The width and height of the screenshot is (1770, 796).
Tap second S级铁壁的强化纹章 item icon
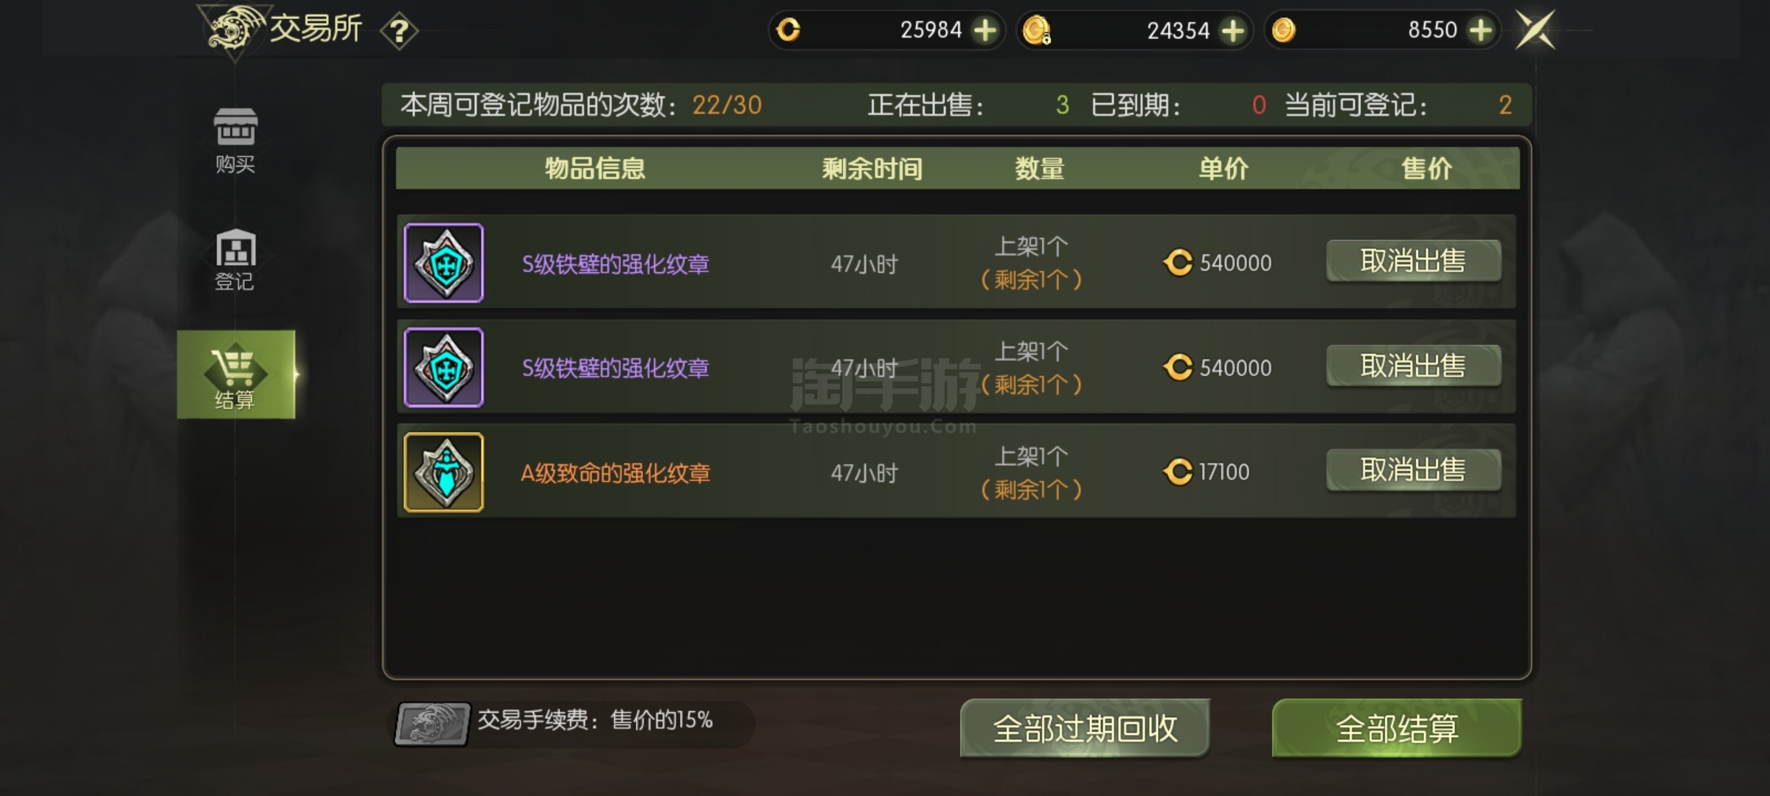click(x=444, y=367)
